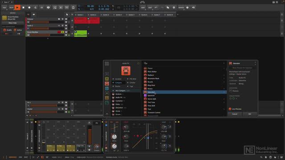Screen dimensions: 285x160
Task: Click the undo arrow icon
Action: pos(156,8)
